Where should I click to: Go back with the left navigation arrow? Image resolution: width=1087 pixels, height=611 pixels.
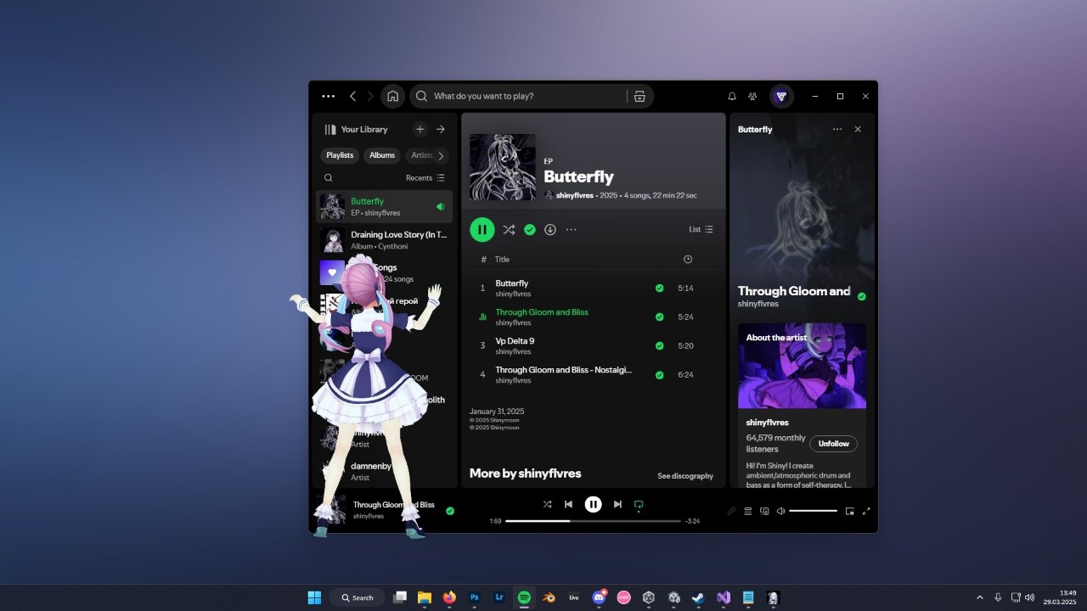[353, 97]
